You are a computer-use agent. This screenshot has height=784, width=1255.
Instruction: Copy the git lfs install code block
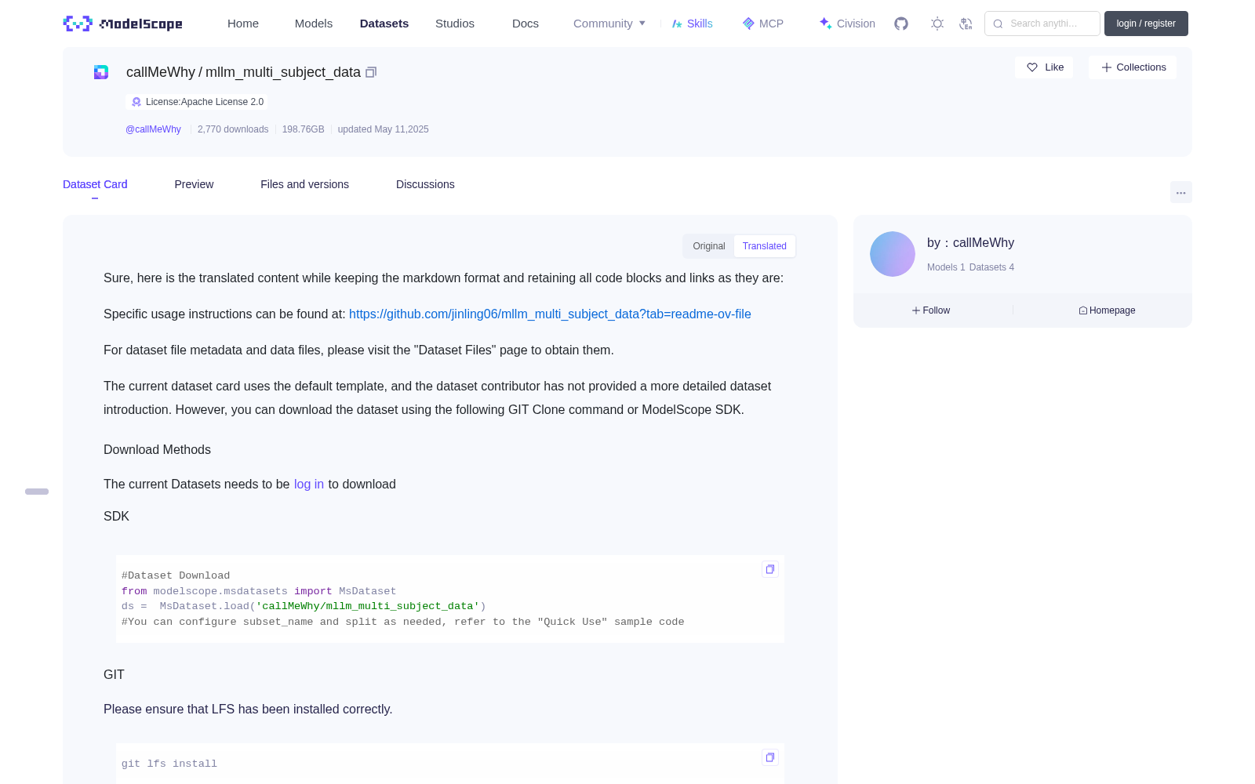tap(770, 757)
